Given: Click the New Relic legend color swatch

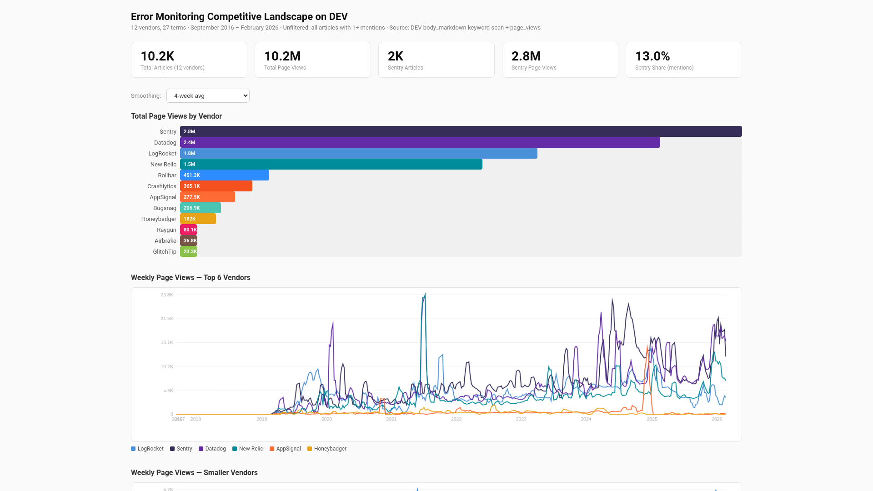Looking at the screenshot, I should [x=235, y=449].
